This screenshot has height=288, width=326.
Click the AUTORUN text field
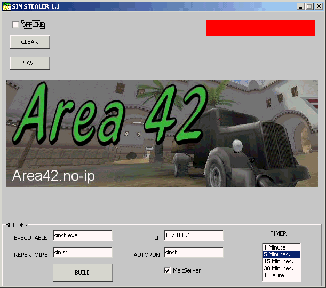click(194, 253)
